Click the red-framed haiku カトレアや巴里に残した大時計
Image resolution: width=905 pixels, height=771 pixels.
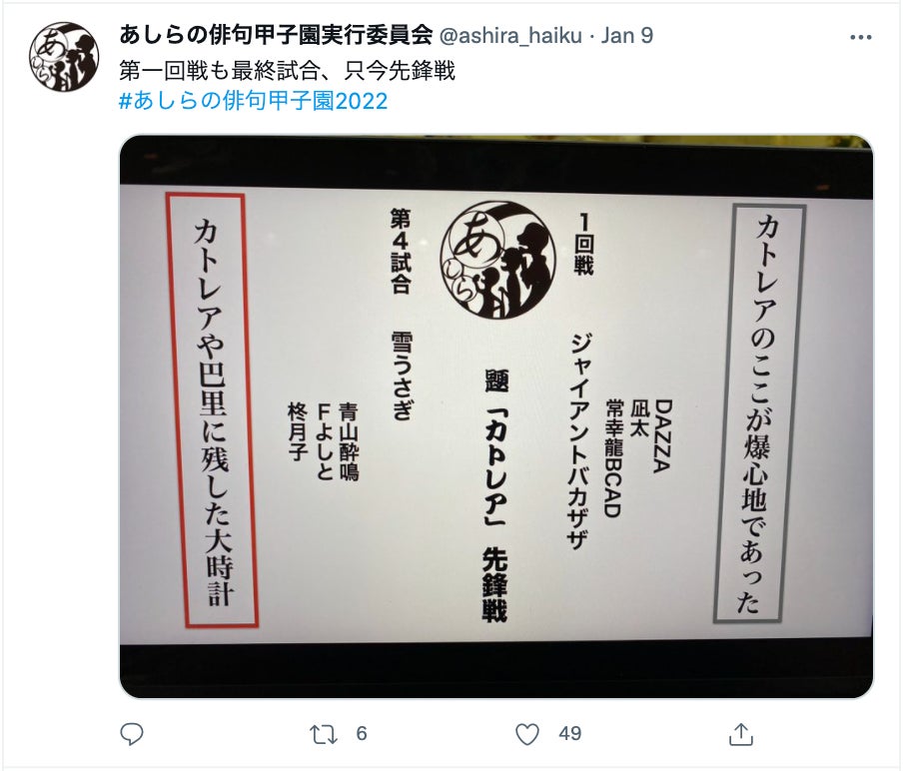coord(213,409)
